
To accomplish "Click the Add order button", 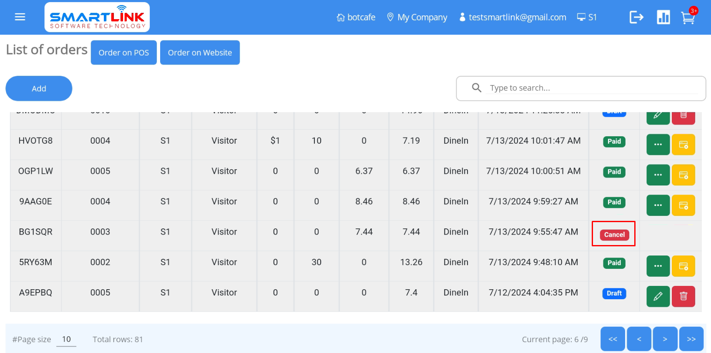I will tap(39, 88).
